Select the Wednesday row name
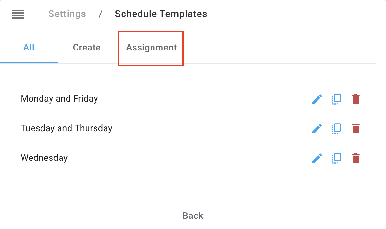 pyautogui.click(x=44, y=158)
